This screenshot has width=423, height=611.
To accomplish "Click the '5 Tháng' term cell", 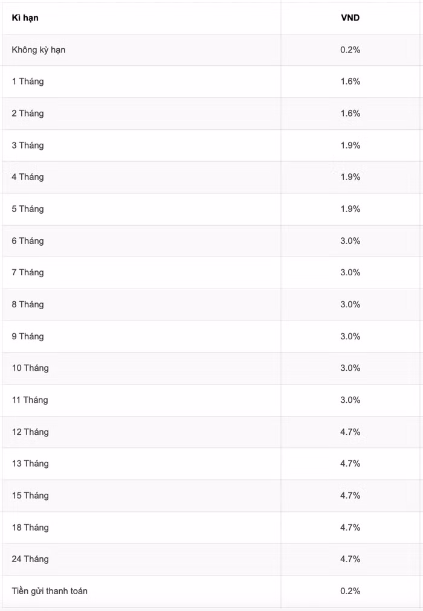I will tap(28, 209).
